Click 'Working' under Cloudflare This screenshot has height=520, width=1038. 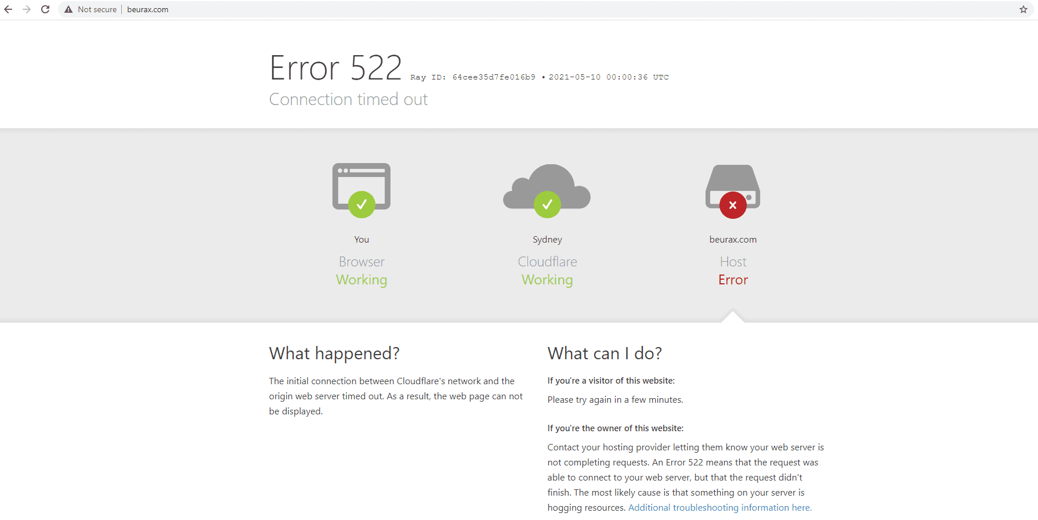tap(547, 280)
